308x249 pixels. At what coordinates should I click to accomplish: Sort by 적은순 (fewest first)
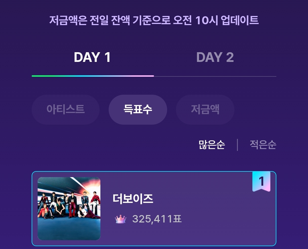coord(263,145)
